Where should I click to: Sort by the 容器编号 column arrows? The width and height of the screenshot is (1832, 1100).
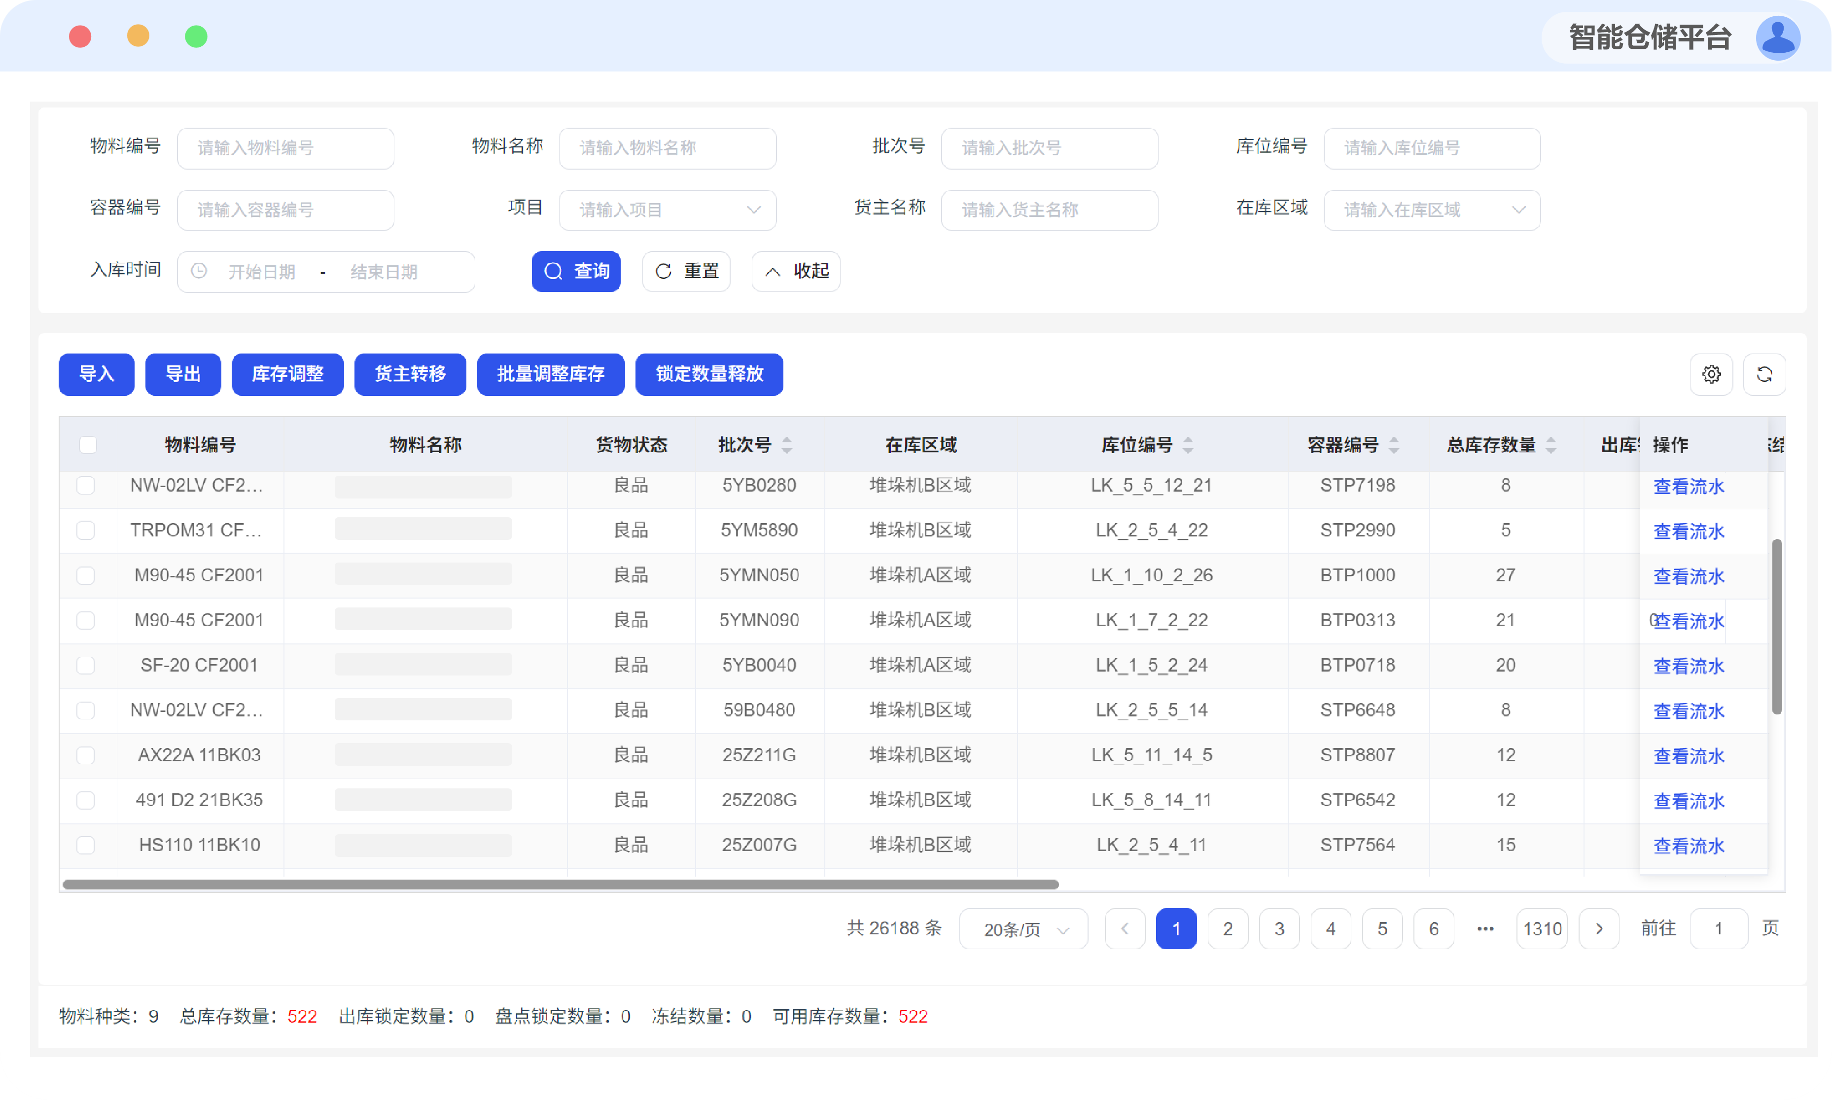point(1393,445)
